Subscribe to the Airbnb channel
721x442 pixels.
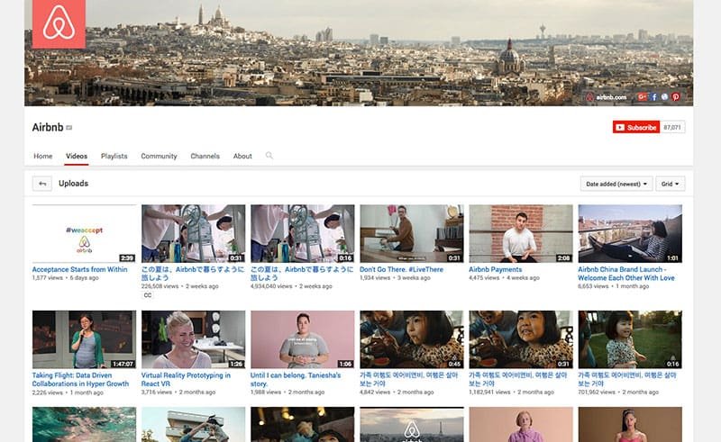(x=636, y=127)
